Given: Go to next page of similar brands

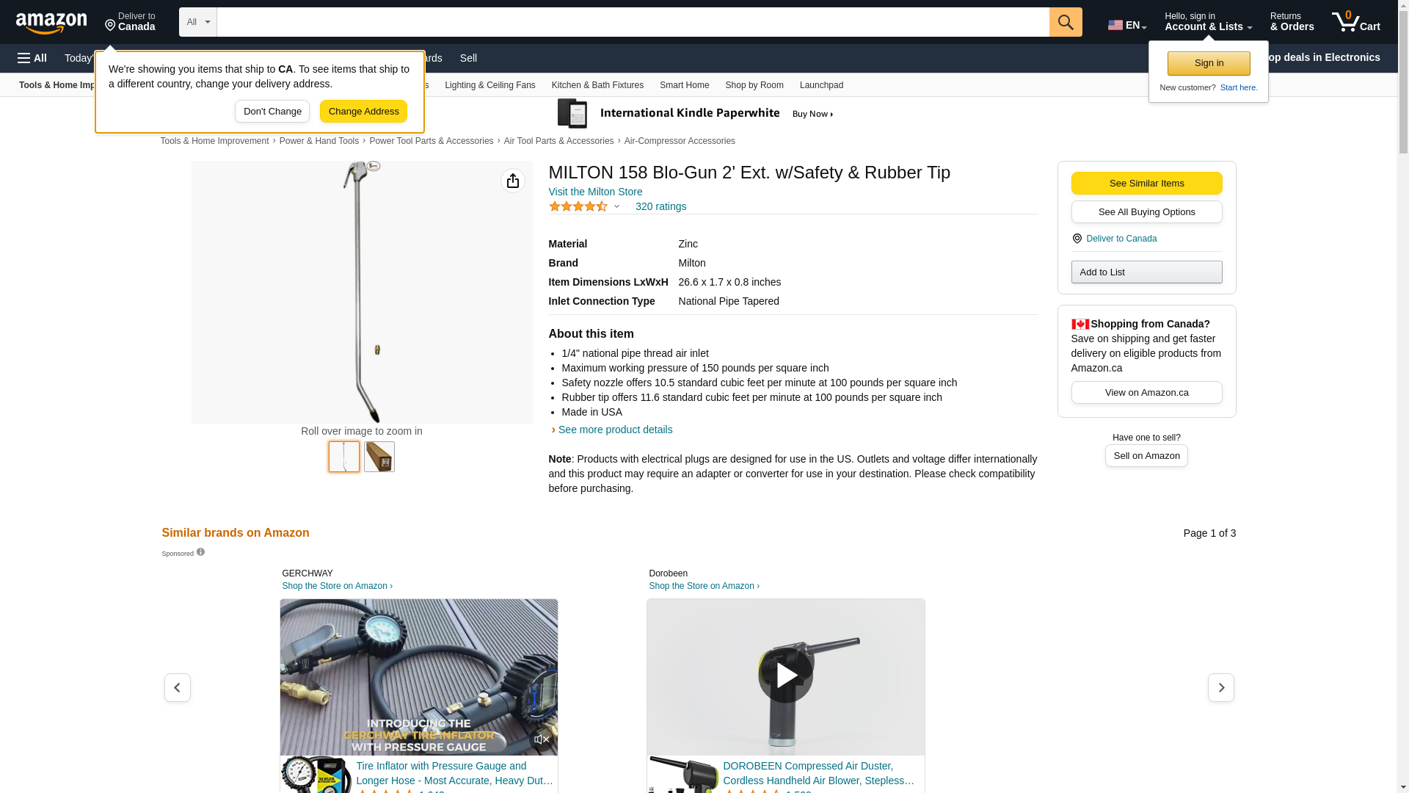Looking at the screenshot, I should coord(1221,688).
